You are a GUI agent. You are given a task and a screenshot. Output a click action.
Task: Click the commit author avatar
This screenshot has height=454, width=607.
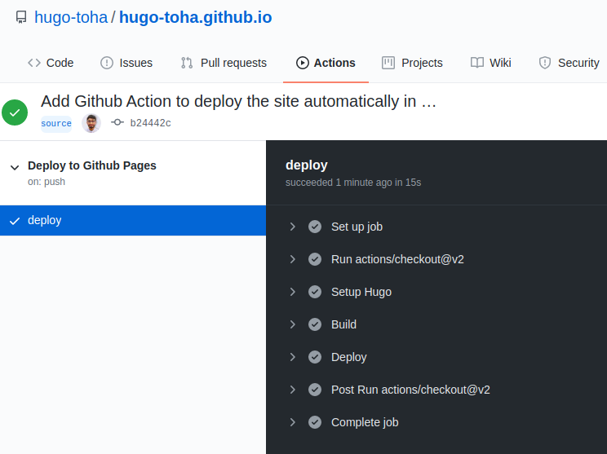[x=91, y=123]
